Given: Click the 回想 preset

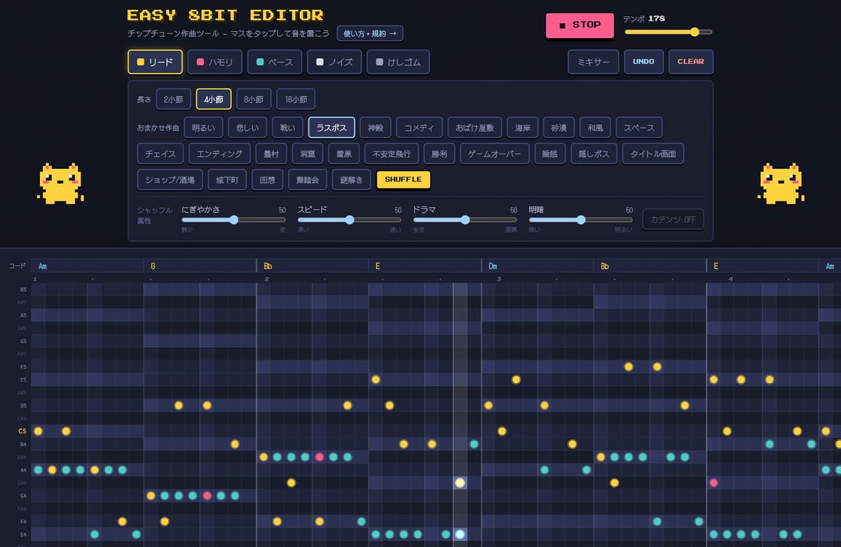Looking at the screenshot, I should pyautogui.click(x=267, y=180).
